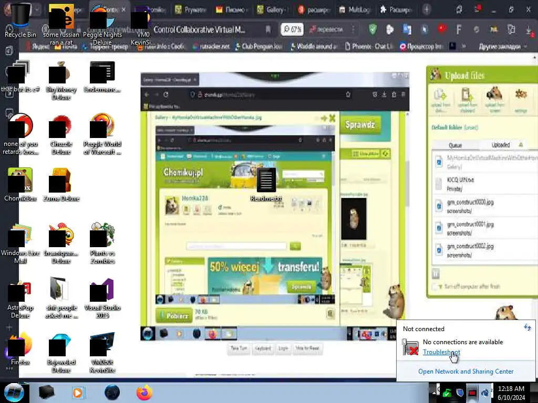Click the taskbar clock showing 12:18 AM
The image size is (538, 403).
click(x=511, y=393)
